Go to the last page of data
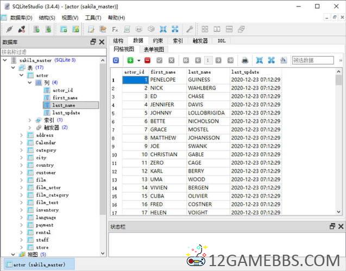The height and width of the screenshot is (271, 346). 231,60
